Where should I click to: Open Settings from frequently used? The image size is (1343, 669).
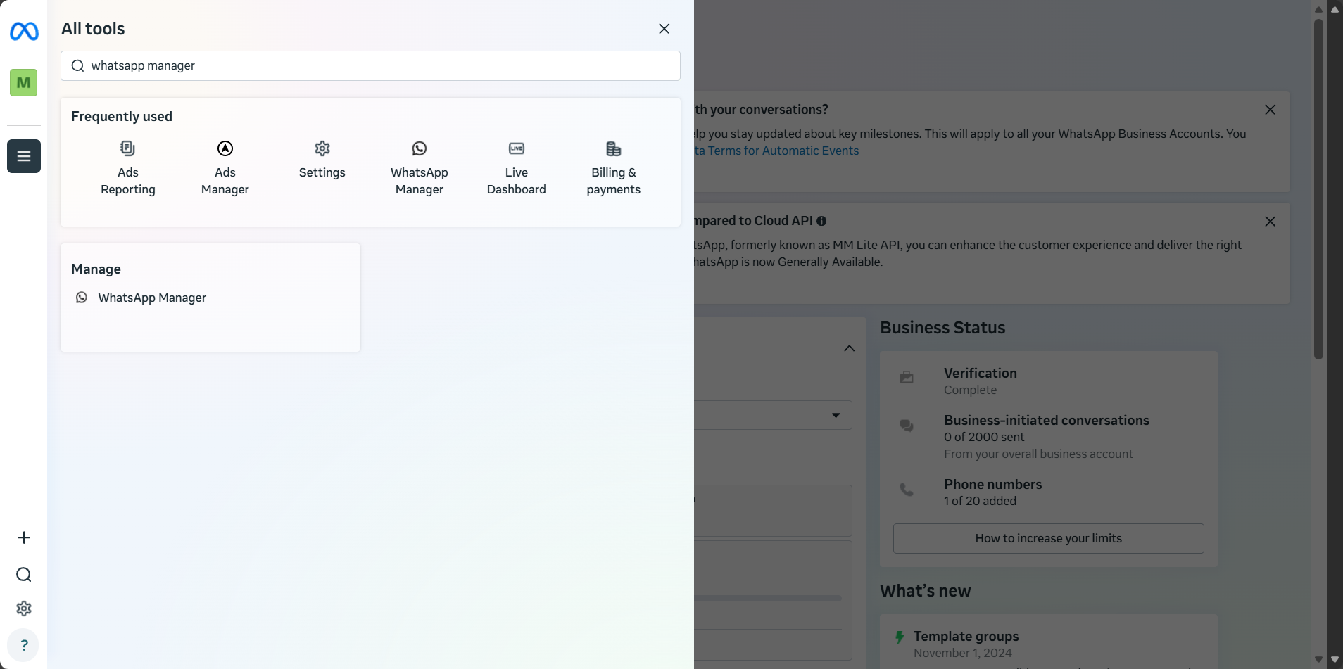coord(322,160)
